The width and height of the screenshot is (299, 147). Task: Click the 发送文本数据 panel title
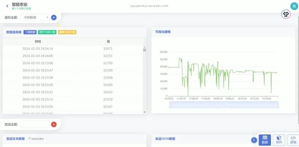pyautogui.click(x=15, y=139)
